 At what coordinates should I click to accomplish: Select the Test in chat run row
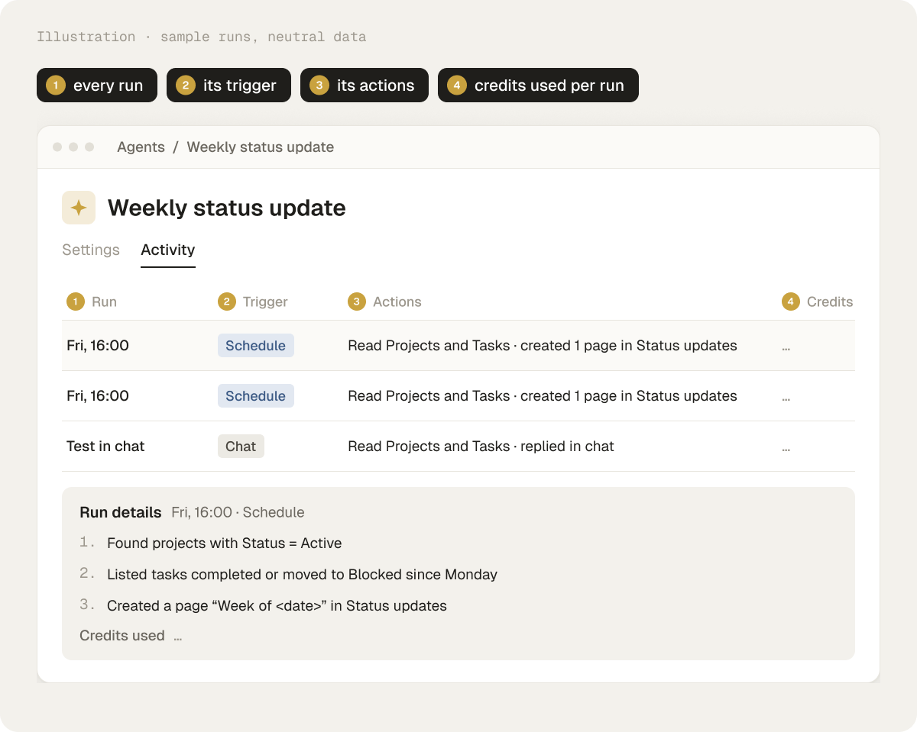point(458,447)
